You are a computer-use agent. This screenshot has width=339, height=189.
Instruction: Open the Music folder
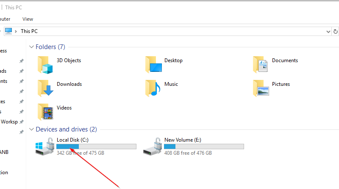click(x=153, y=88)
